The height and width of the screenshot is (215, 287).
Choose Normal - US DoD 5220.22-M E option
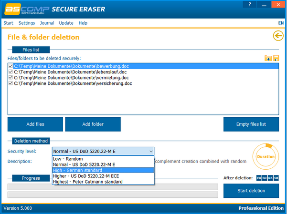pos(103,164)
